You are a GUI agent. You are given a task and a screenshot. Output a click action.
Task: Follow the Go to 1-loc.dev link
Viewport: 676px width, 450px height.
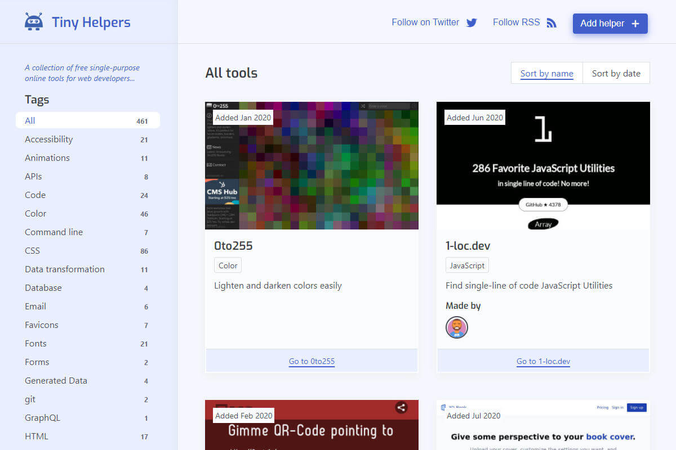[x=543, y=361]
